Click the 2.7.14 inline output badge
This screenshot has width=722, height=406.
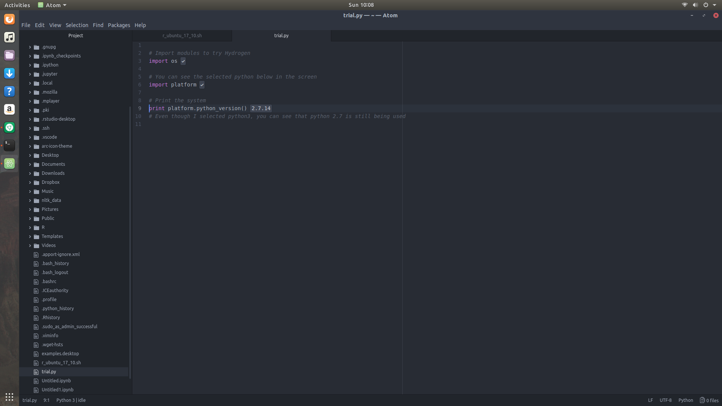tap(261, 108)
